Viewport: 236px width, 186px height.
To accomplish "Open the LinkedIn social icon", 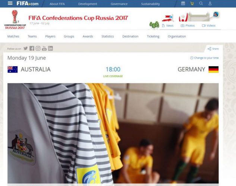I will click(x=50, y=48).
